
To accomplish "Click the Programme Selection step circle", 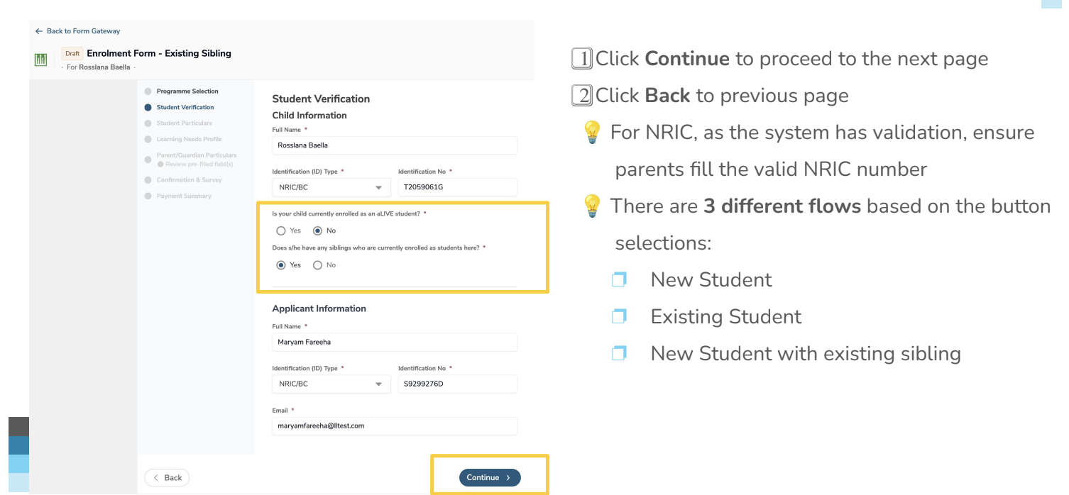I will click(x=148, y=91).
